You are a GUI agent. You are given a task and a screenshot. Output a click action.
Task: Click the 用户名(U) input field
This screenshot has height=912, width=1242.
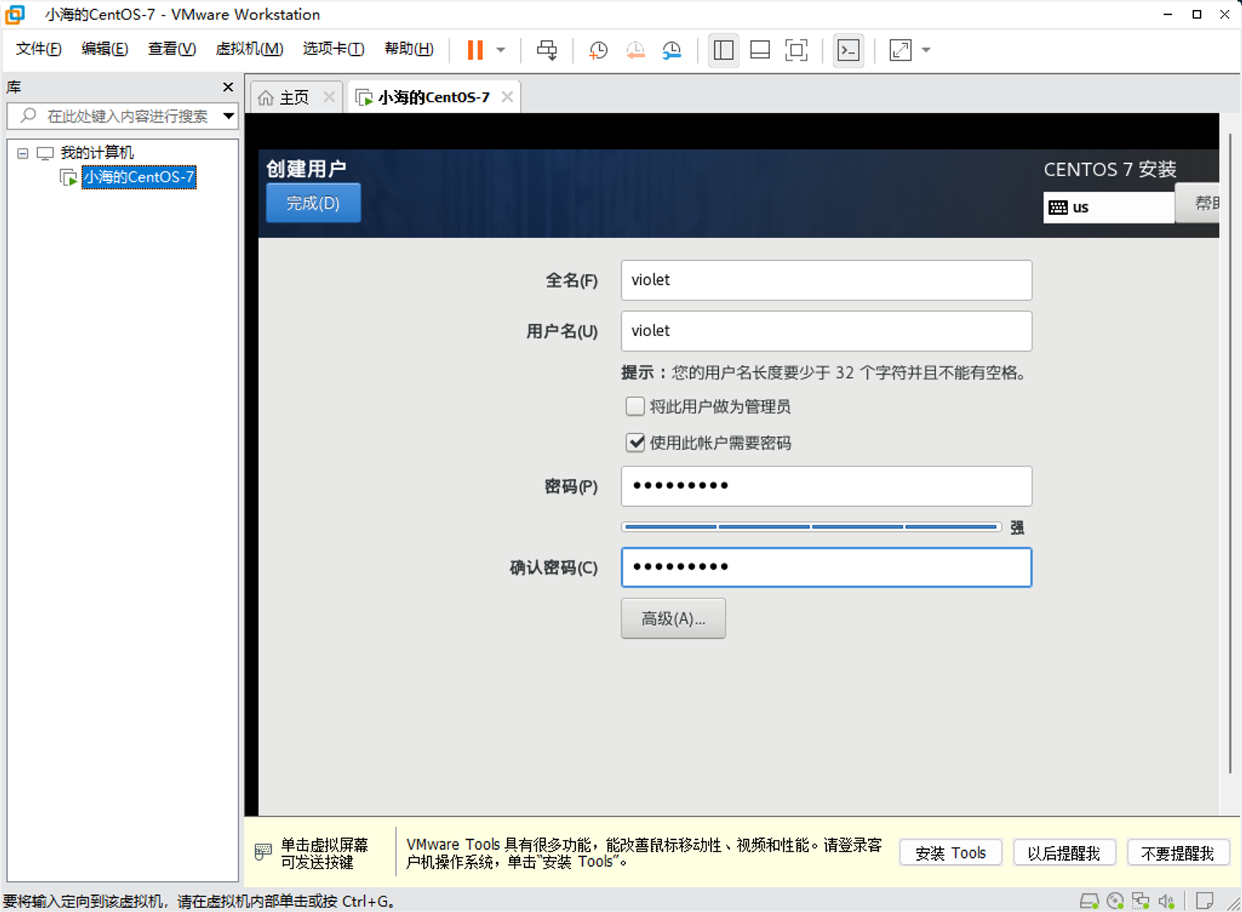[x=826, y=331]
